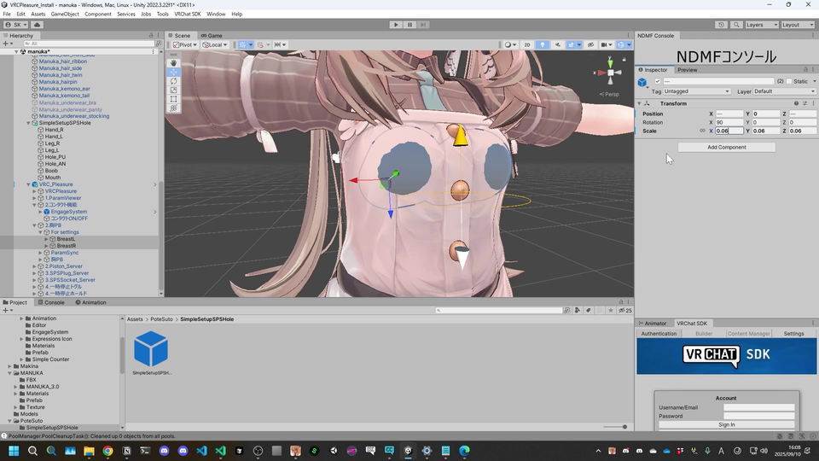This screenshot has height=461, width=819.
Task: Select the Transform tool in scene toolbar
Action: [173, 108]
